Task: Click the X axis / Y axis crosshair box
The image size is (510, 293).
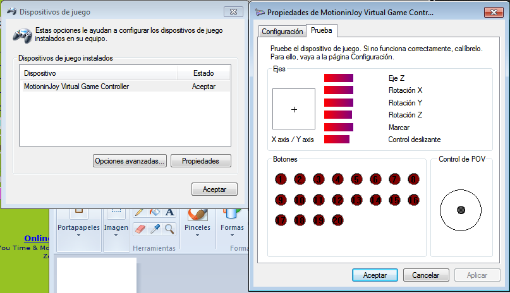Action: tap(294, 109)
